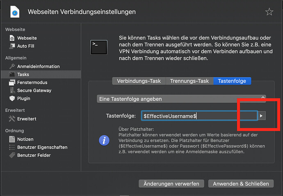Expand 'Eine Tastenfolge angeben' dropdown

click(x=181, y=99)
